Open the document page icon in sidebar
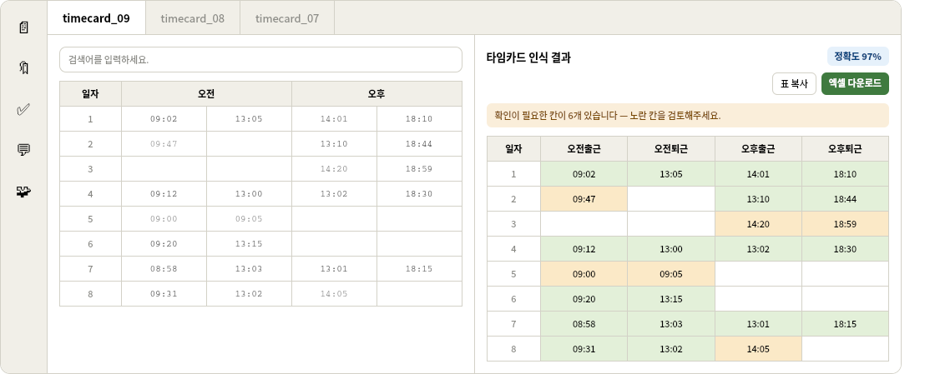935x374 pixels. pyautogui.click(x=24, y=27)
